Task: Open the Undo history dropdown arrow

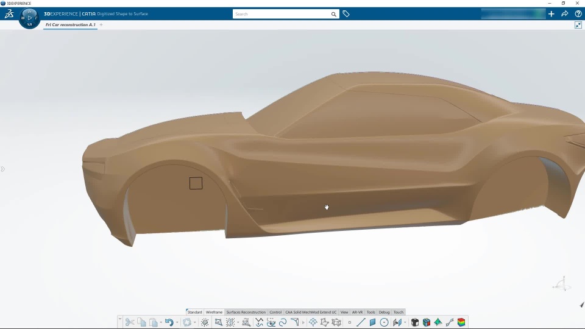Action: click(177, 323)
